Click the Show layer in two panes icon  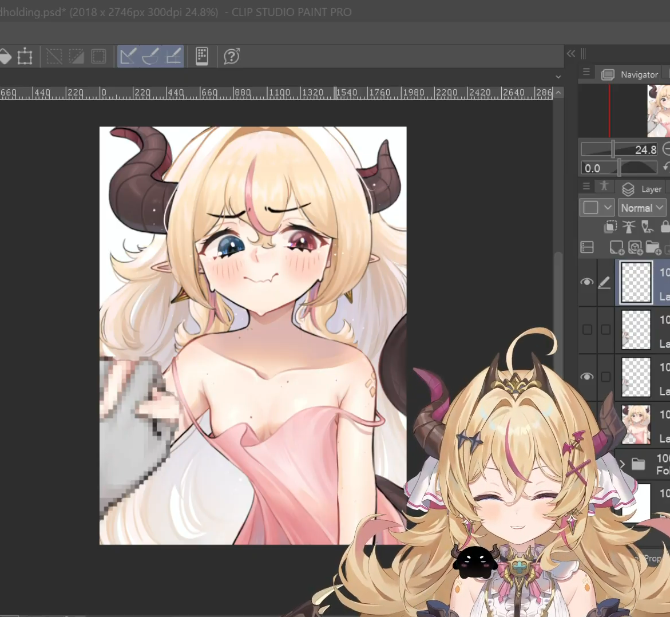pyautogui.click(x=587, y=247)
